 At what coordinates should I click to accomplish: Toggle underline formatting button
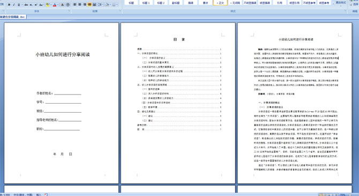19,5
